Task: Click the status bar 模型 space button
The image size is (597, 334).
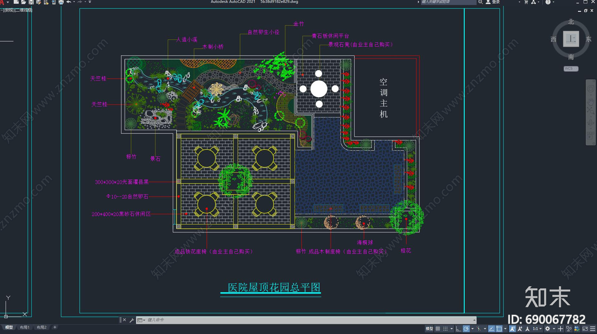Action: 429,328
